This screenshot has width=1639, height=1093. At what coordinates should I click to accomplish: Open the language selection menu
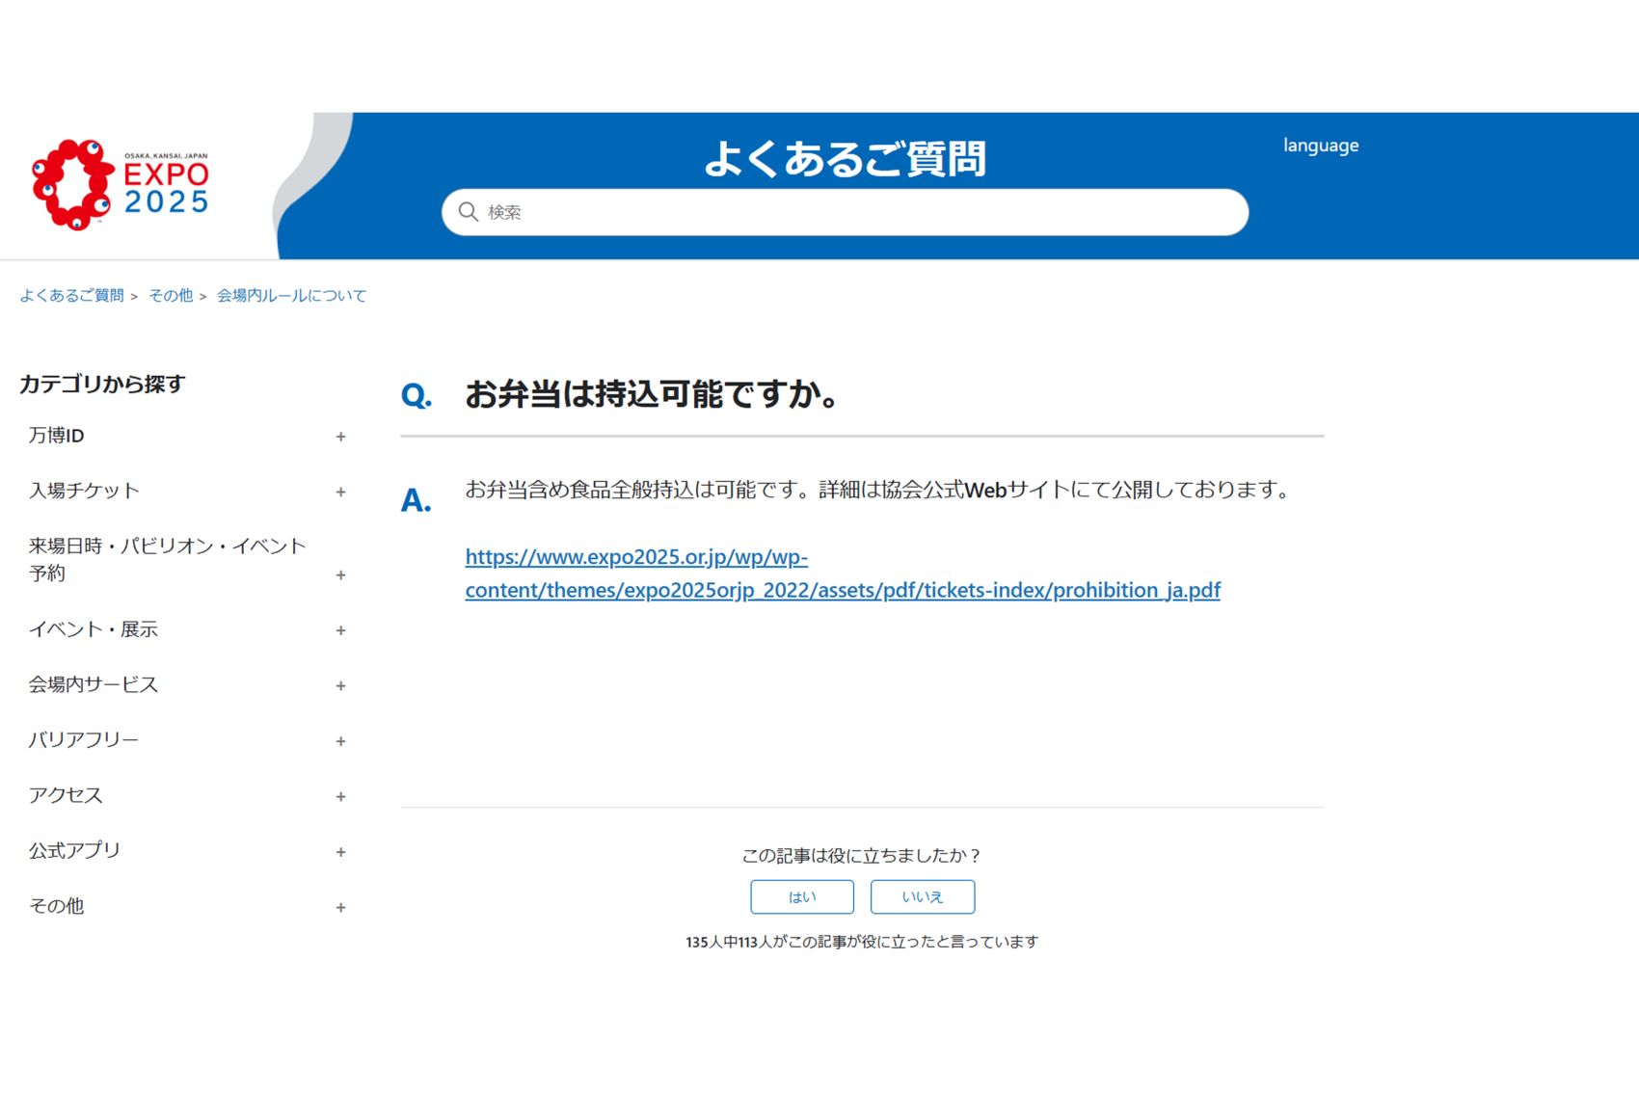point(1320,146)
